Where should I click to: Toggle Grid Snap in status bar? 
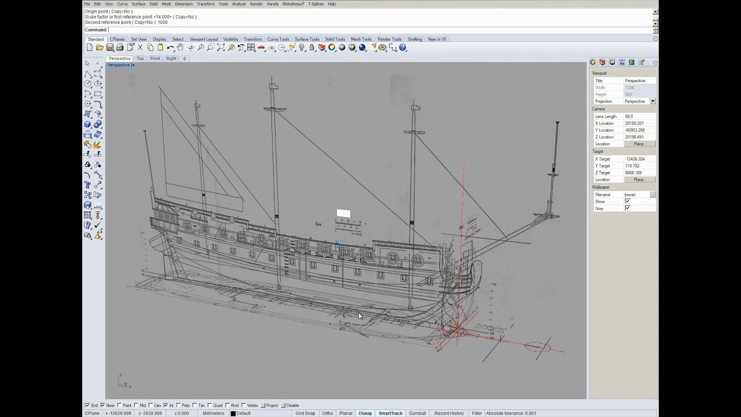click(x=306, y=414)
